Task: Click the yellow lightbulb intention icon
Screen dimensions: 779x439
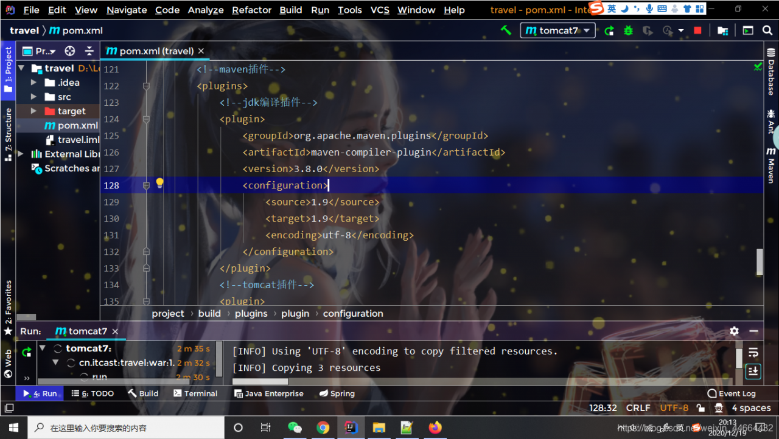Action: pos(160,183)
